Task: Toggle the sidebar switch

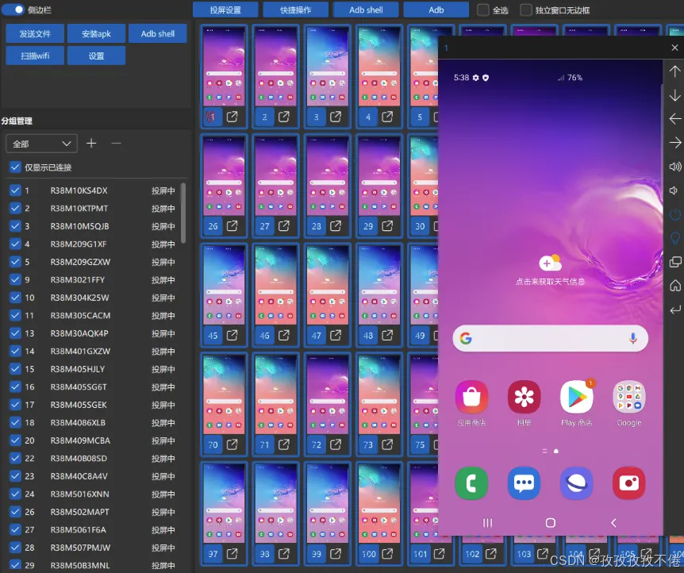Action: [13, 10]
